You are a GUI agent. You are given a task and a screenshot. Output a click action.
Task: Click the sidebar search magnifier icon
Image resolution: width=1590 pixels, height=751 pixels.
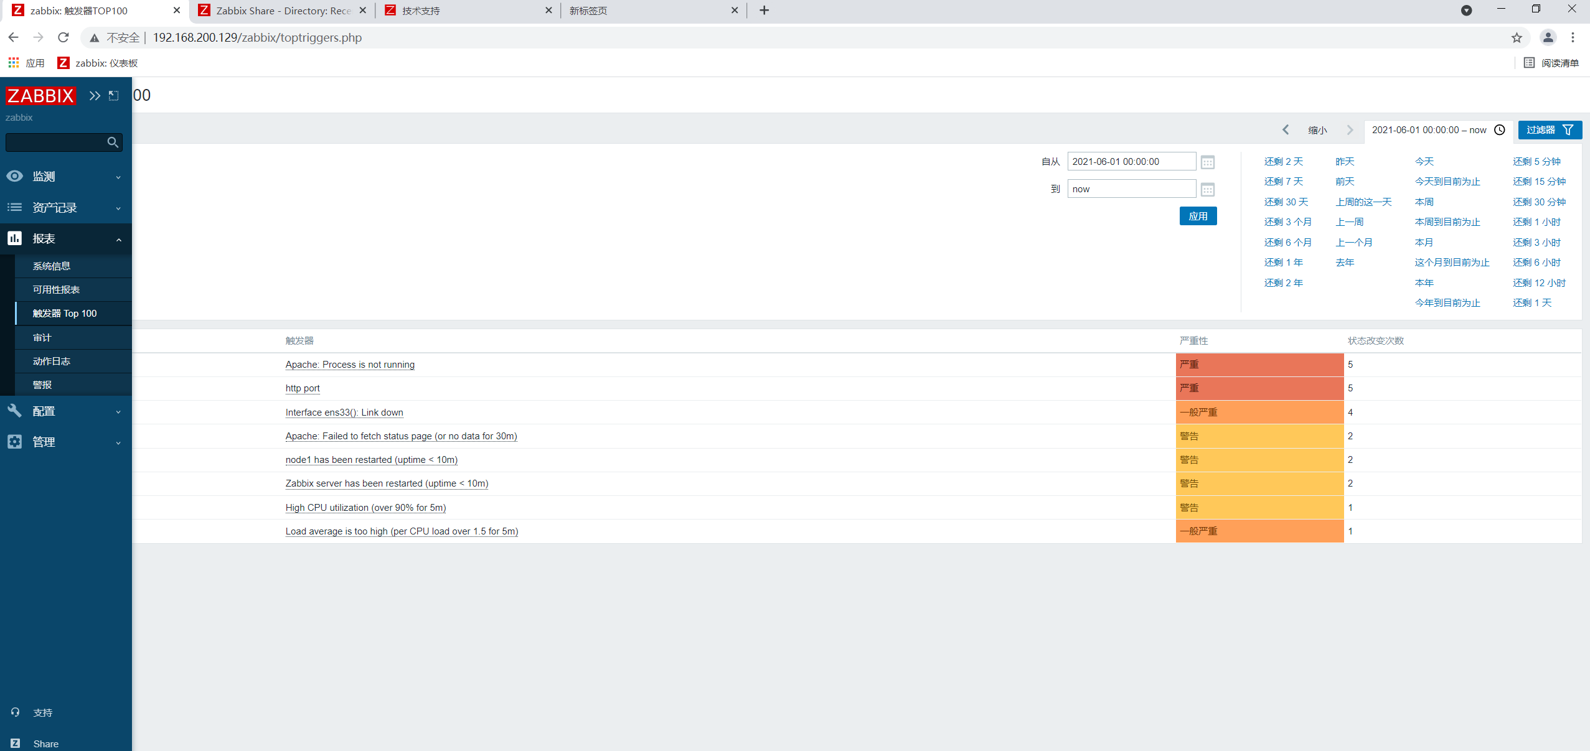[113, 142]
